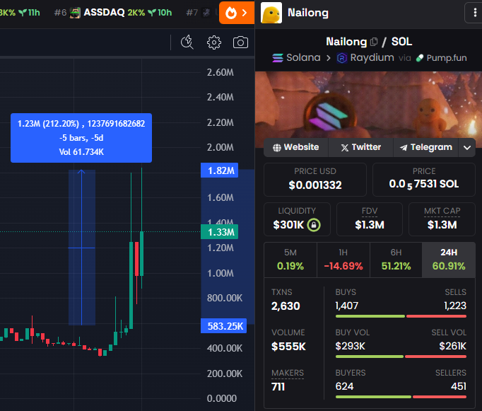The width and height of the screenshot is (482, 411).
Task: Copy the Nailong token address
Action: (374, 42)
